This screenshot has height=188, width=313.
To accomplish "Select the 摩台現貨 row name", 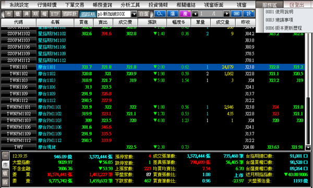I will coord(47,147).
